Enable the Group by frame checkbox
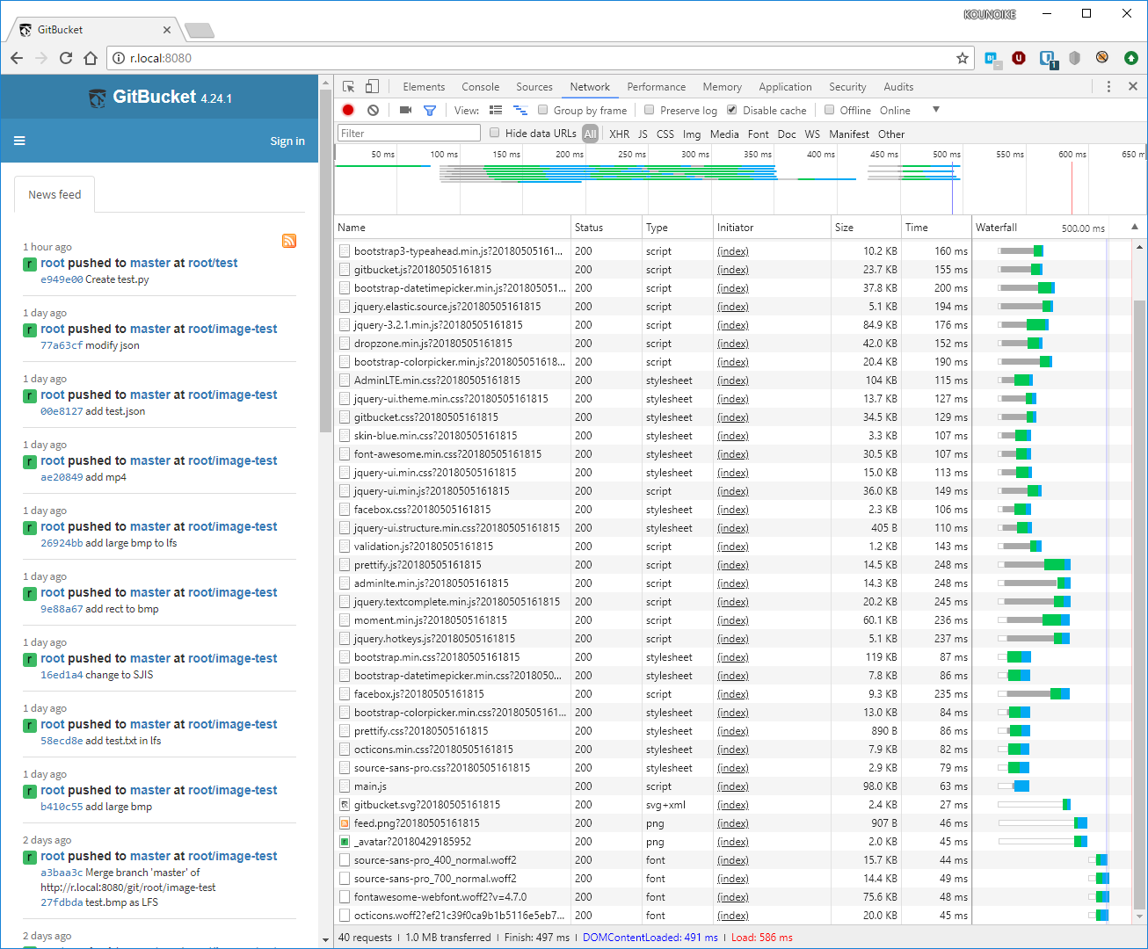 tap(543, 110)
